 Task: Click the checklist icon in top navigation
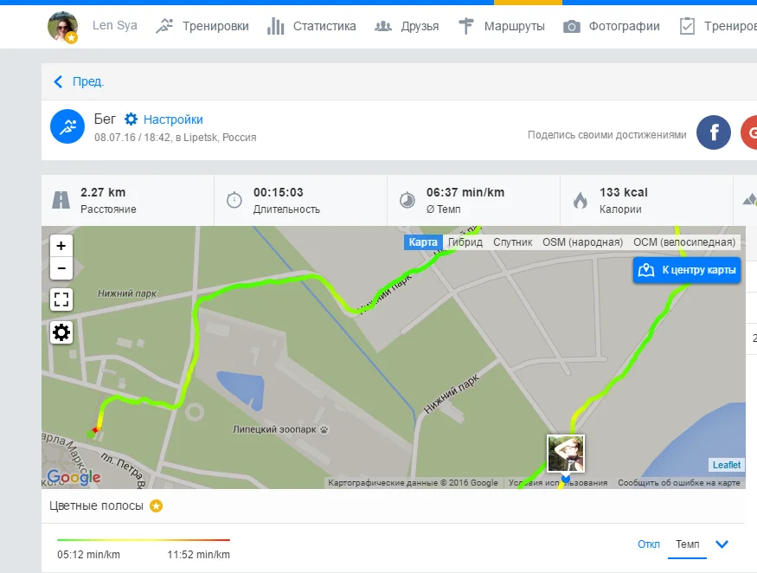click(x=687, y=26)
